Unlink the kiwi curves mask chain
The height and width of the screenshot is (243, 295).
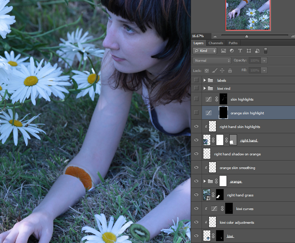click(222, 208)
